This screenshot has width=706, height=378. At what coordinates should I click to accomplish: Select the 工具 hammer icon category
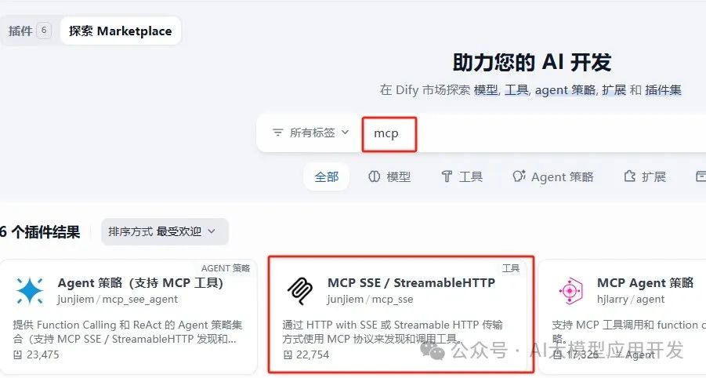(446, 176)
